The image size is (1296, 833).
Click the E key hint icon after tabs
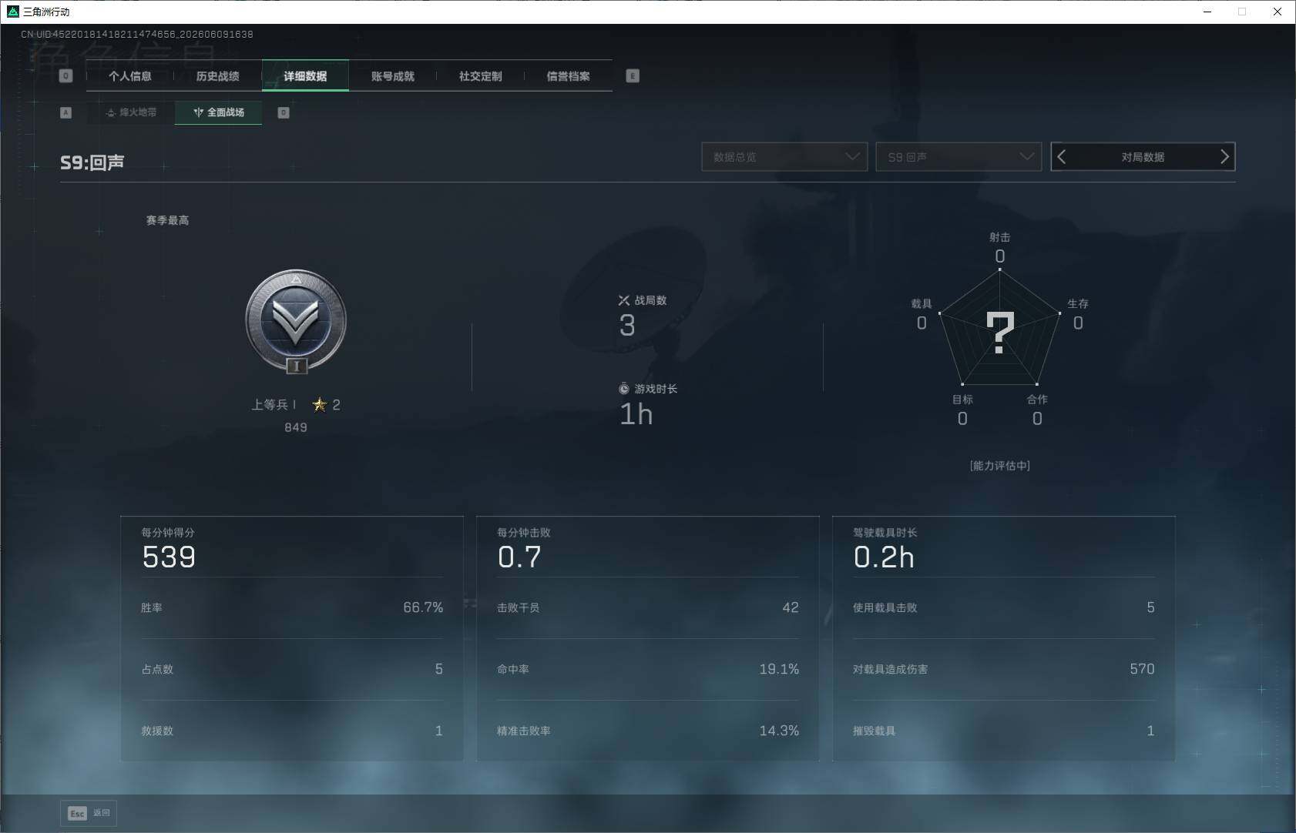pos(633,76)
